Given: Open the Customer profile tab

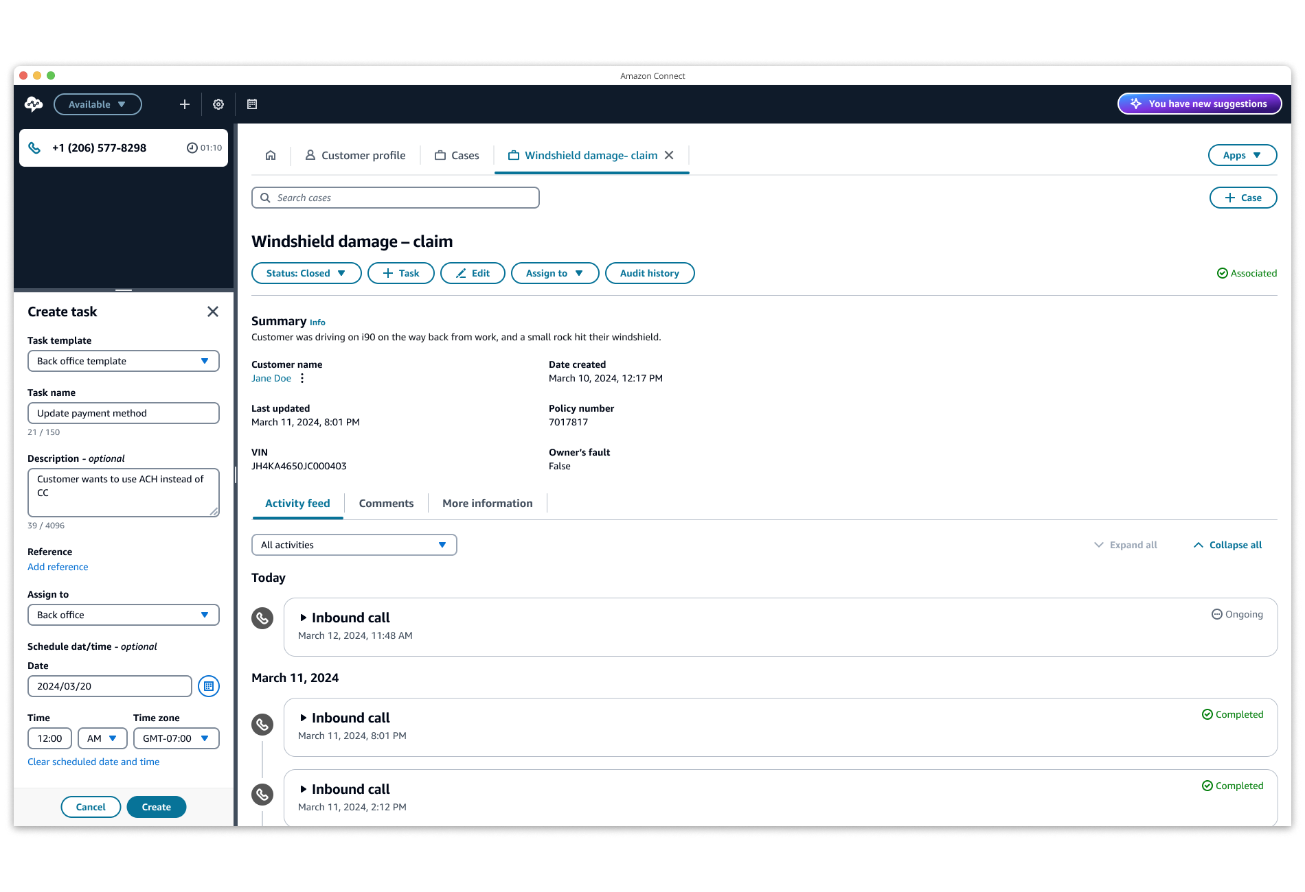Looking at the screenshot, I should 355,155.
